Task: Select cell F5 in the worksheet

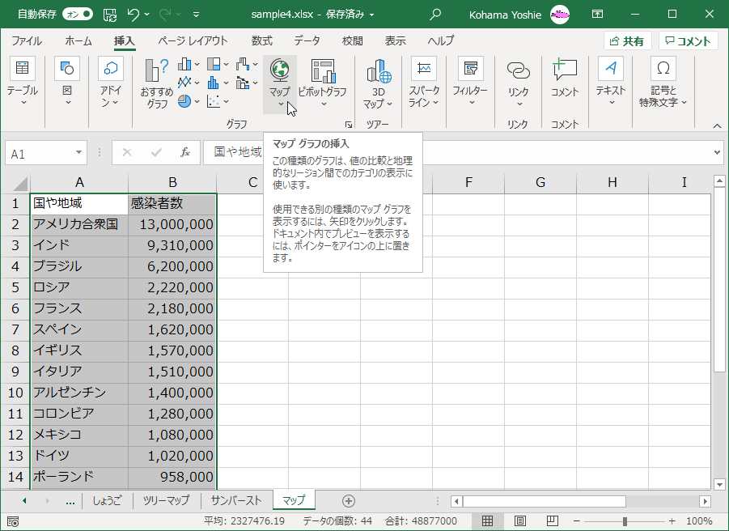Action: coord(468,287)
